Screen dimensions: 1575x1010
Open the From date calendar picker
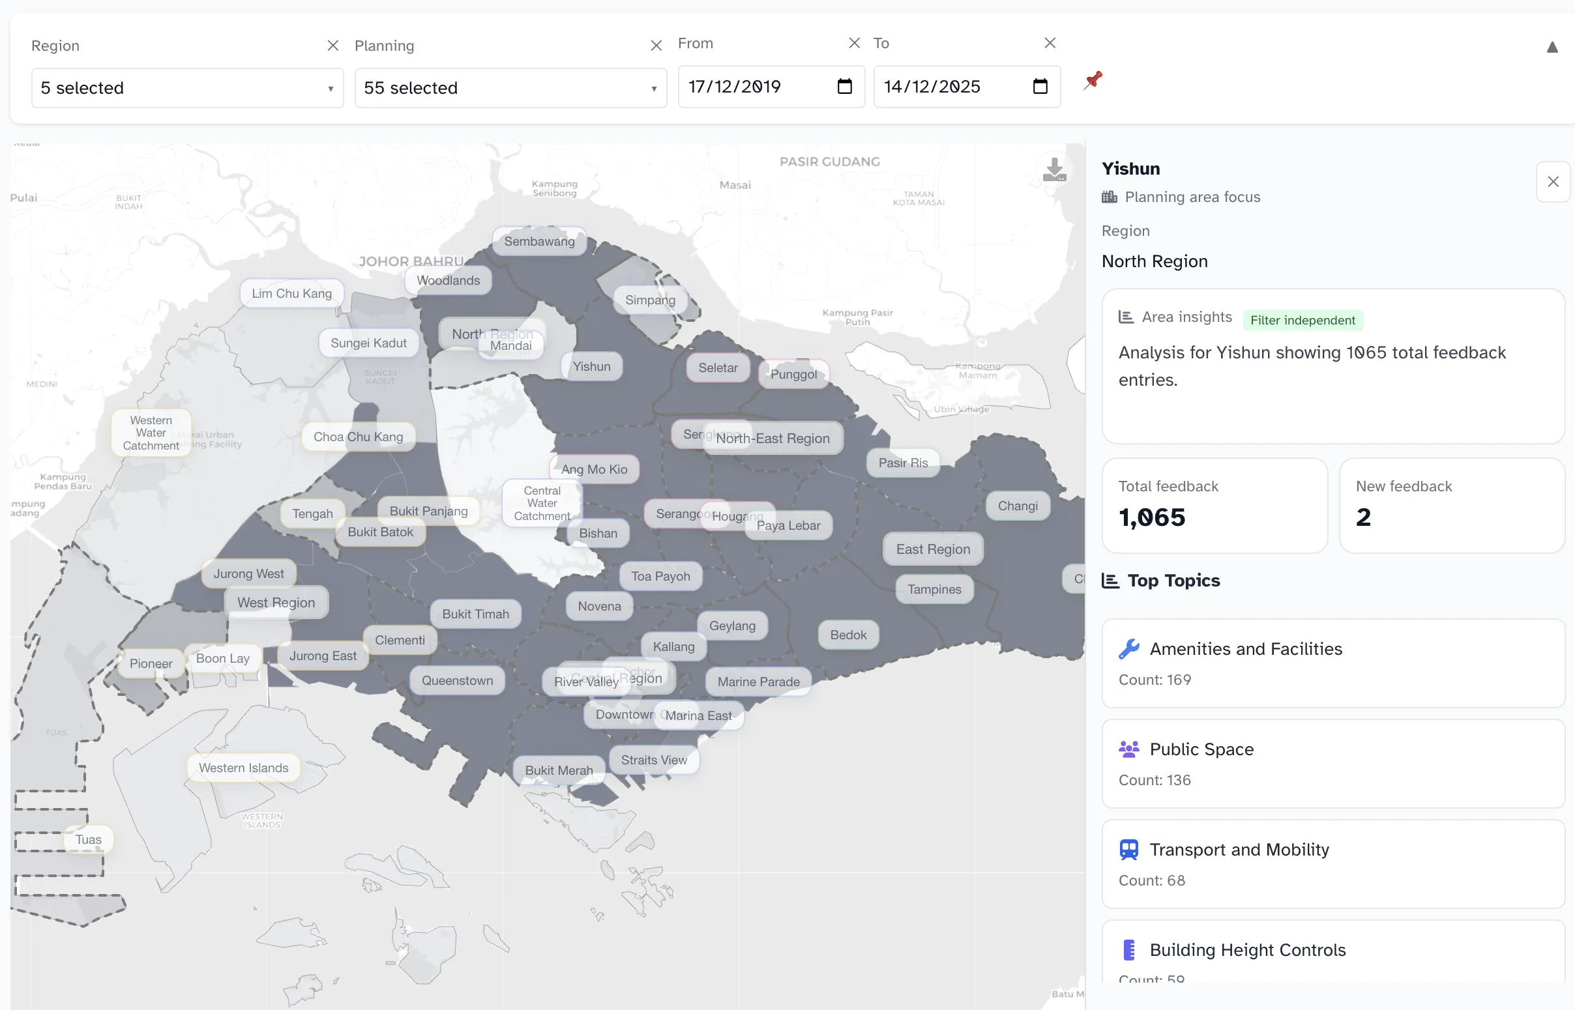[x=845, y=86]
